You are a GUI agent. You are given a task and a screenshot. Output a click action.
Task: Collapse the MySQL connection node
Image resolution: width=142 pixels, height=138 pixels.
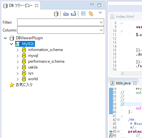(11, 44)
